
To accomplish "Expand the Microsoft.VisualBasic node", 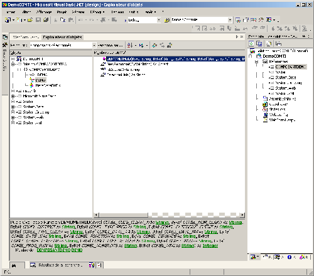I will point(13,96).
